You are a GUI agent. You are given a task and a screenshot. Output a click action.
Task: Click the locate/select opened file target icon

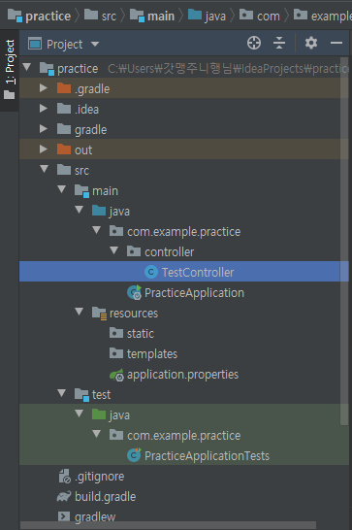[x=254, y=44]
